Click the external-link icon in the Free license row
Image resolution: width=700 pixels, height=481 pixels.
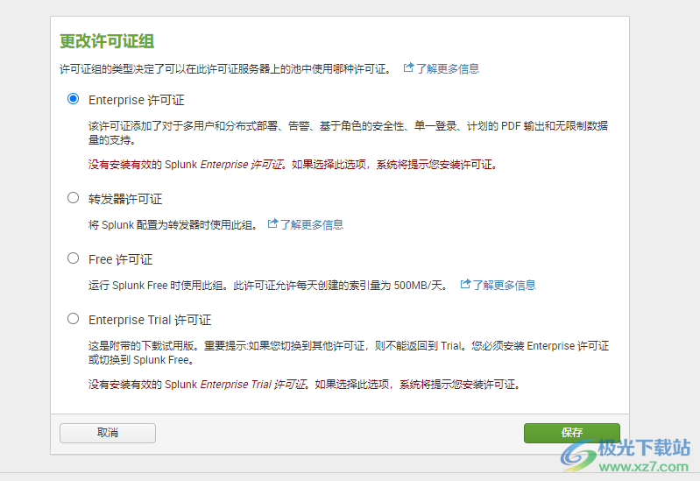click(x=465, y=284)
